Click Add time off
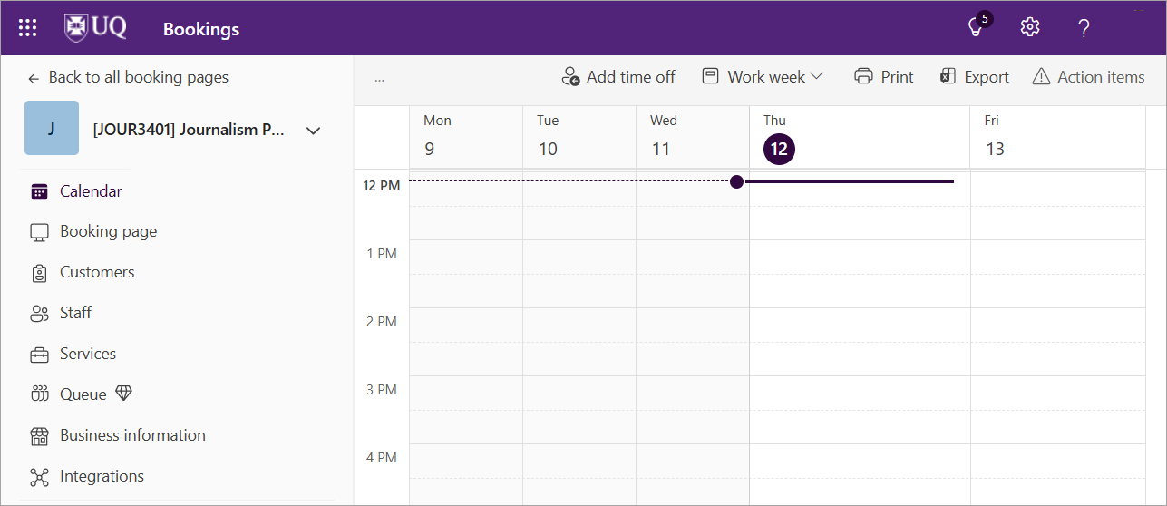Image resolution: width=1167 pixels, height=506 pixels. [618, 77]
